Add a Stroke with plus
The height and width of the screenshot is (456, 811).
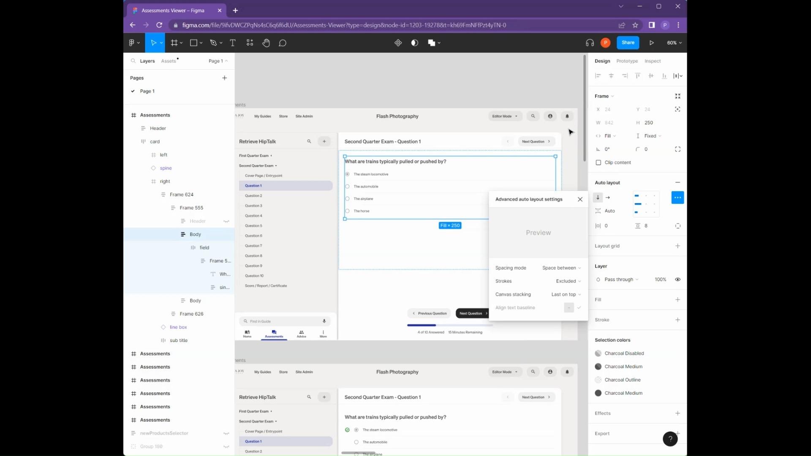(678, 320)
